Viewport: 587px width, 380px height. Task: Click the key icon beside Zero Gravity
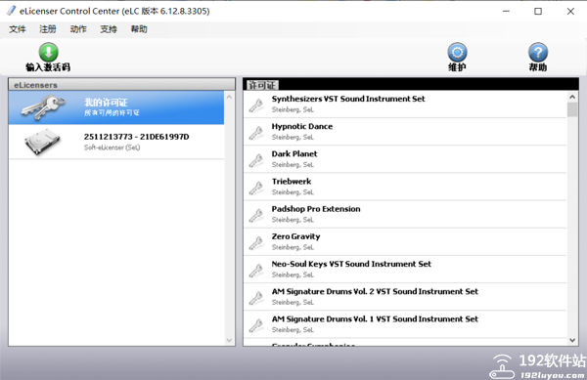coord(256,243)
